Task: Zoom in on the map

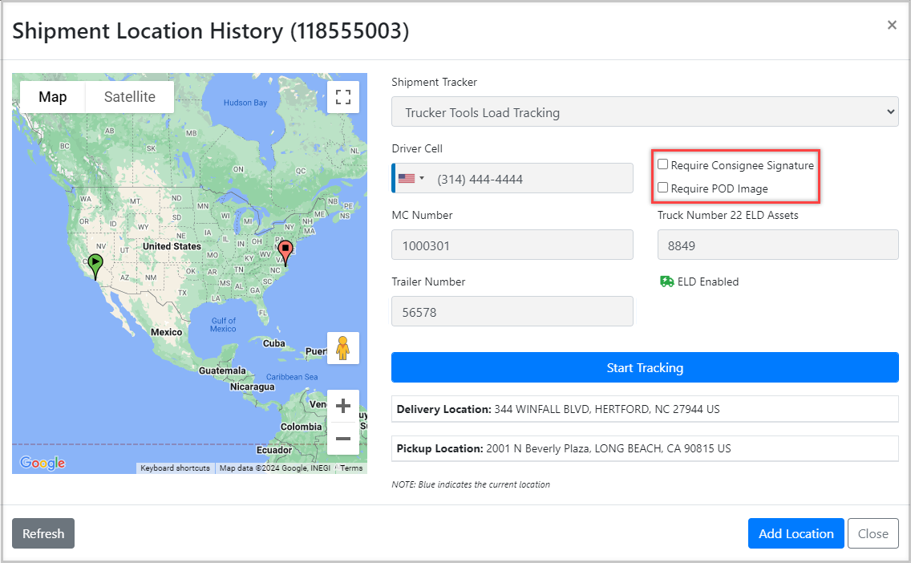Action: pyautogui.click(x=343, y=406)
